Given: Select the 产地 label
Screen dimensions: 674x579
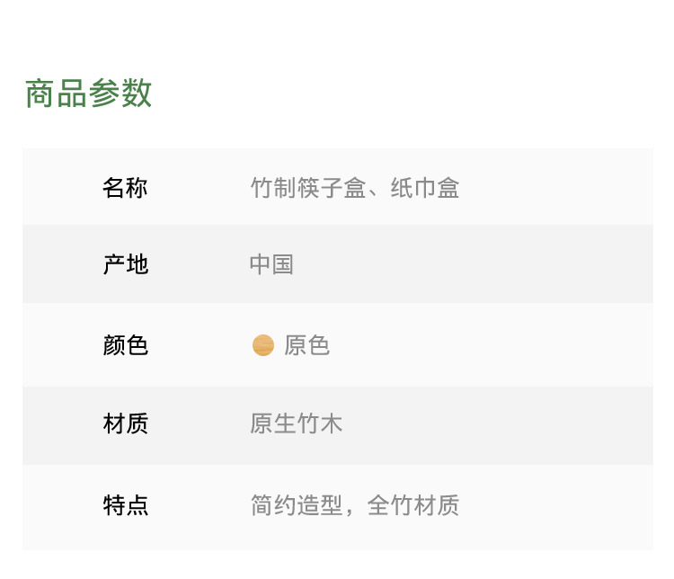Looking at the screenshot, I should (125, 264).
